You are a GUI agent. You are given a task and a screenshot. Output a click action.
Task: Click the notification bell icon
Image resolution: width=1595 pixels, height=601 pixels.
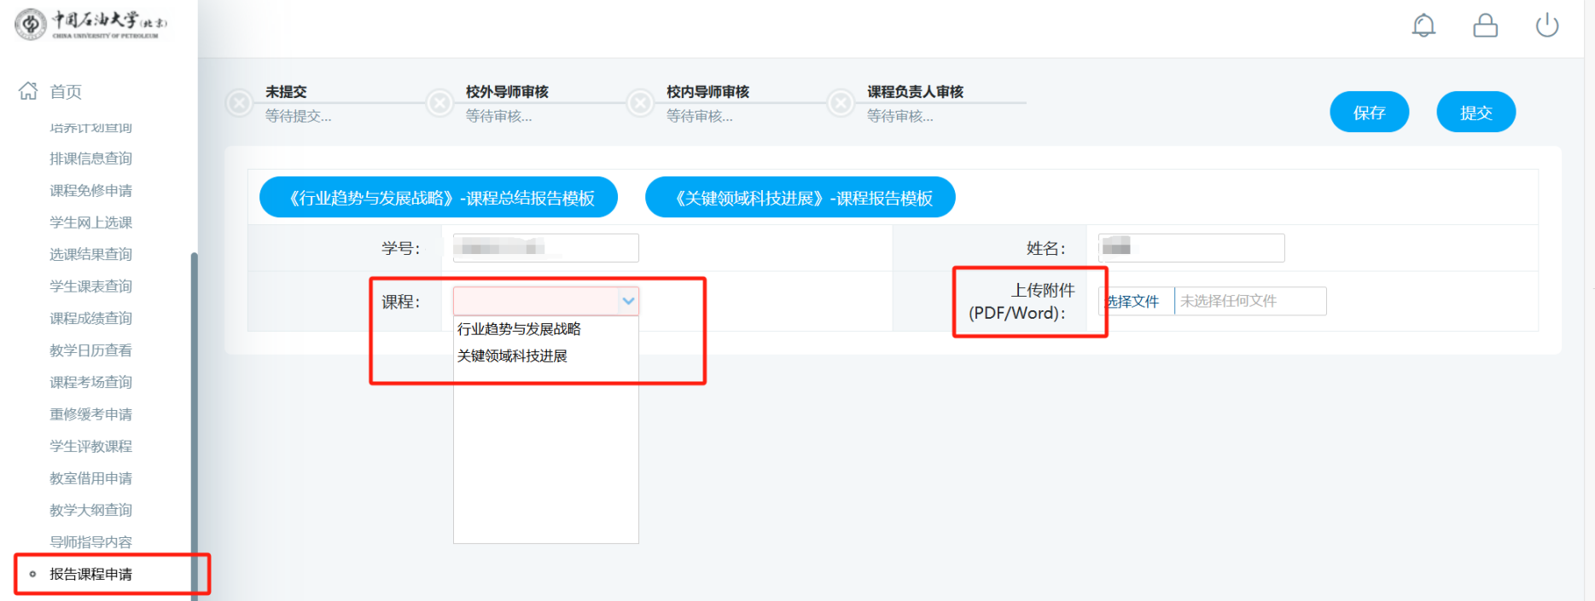click(1423, 26)
